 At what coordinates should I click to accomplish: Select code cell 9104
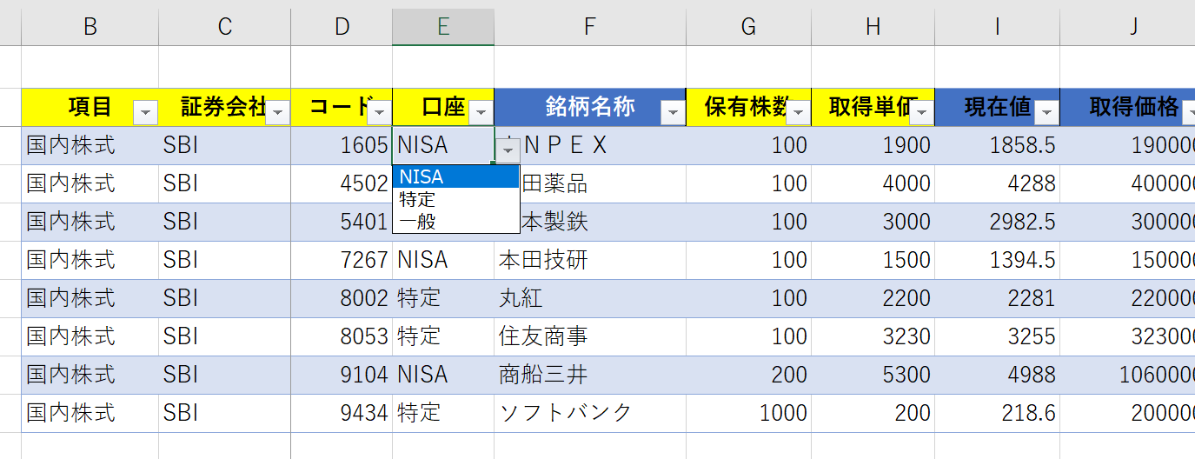pos(342,375)
